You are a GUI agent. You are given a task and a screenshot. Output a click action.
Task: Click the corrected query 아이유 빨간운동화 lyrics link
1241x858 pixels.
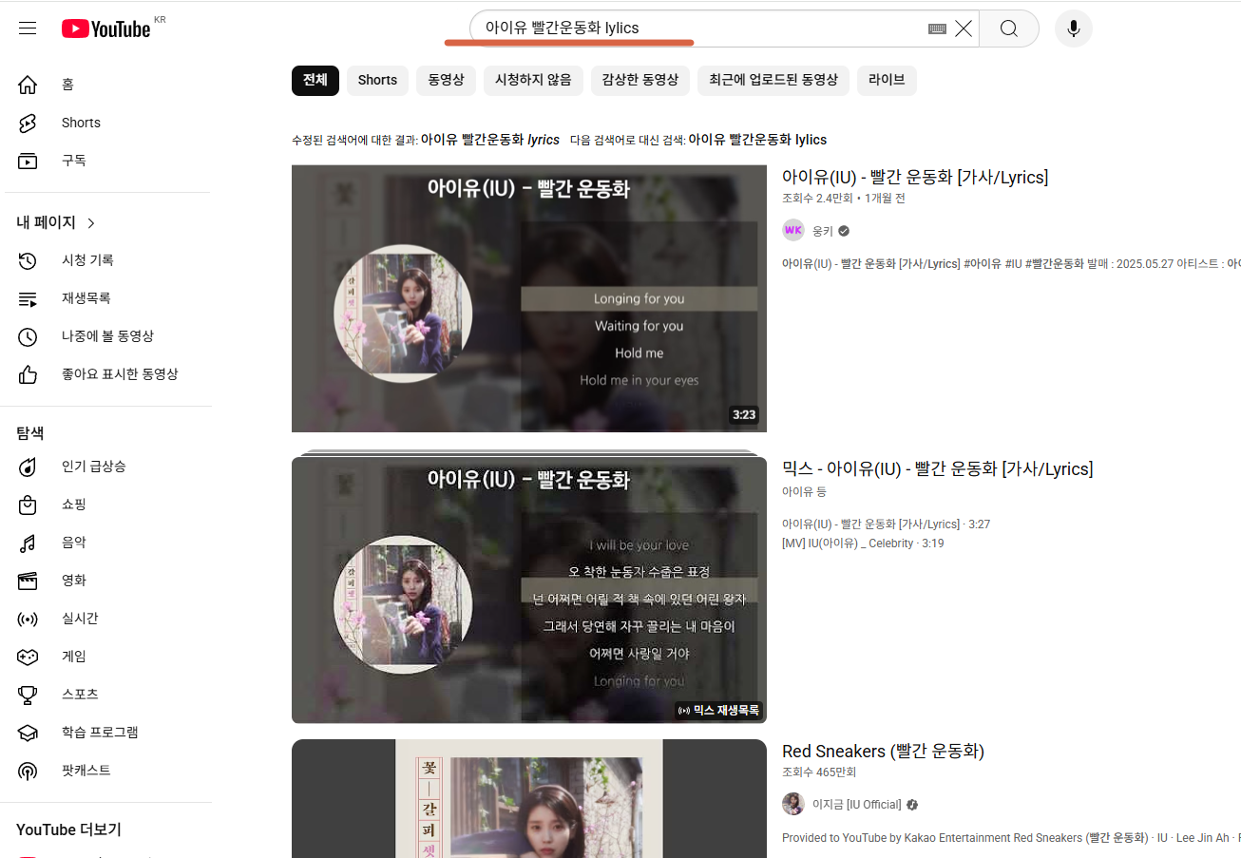[x=490, y=140]
